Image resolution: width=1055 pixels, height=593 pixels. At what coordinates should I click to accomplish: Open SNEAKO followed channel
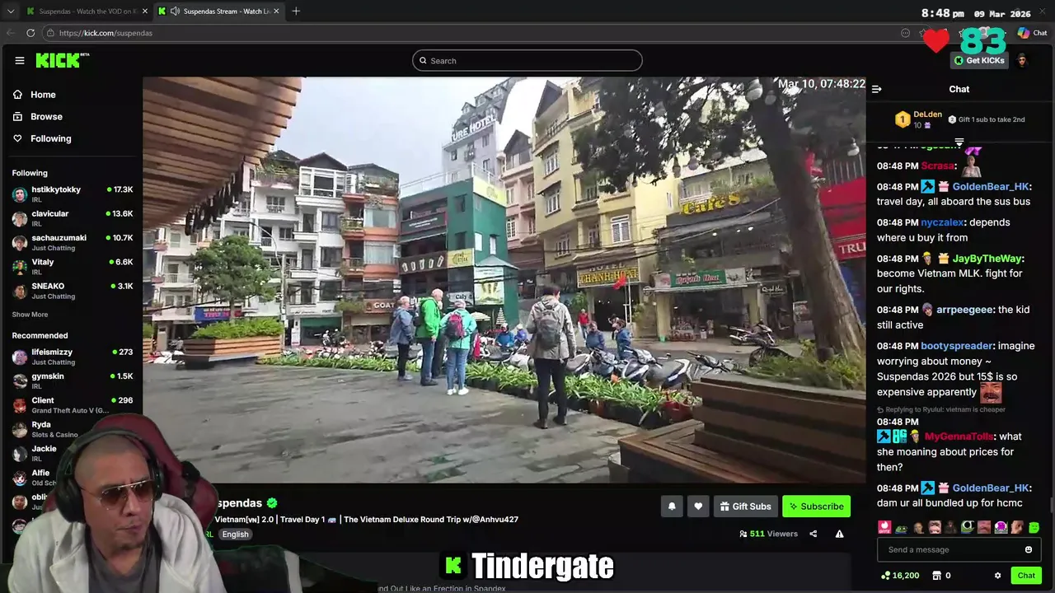(72, 291)
